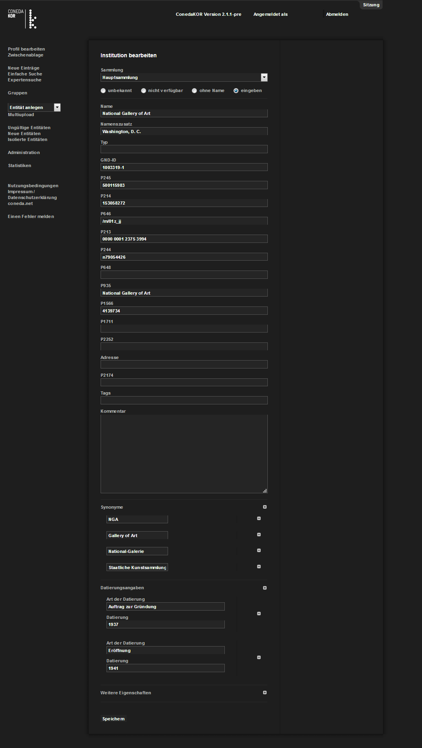Show Isolierte Entitäten
422x748 pixels.
pyautogui.click(x=28, y=140)
